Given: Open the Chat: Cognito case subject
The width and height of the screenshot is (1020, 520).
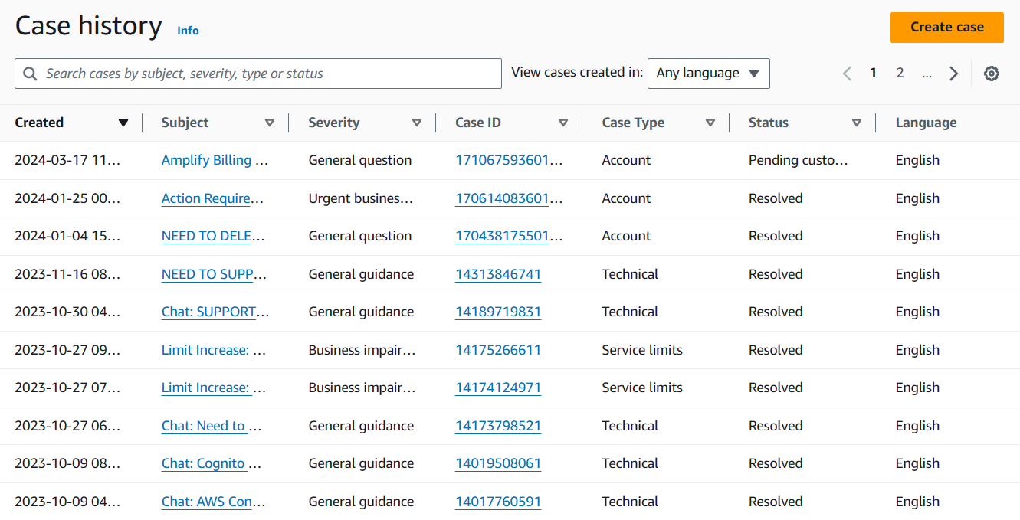Looking at the screenshot, I should click(211, 463).
